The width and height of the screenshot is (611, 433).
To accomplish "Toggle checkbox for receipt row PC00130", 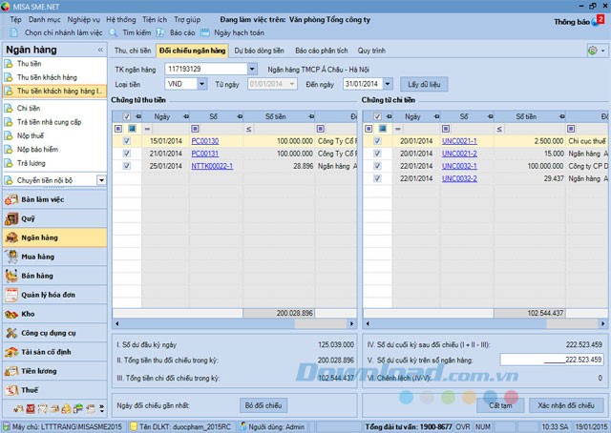I will pos(127,141).
